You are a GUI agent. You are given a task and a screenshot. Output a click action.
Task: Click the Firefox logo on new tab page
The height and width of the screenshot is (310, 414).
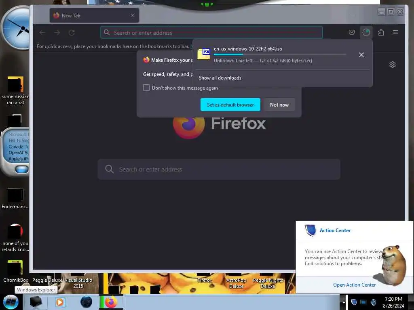coord(188,124)
